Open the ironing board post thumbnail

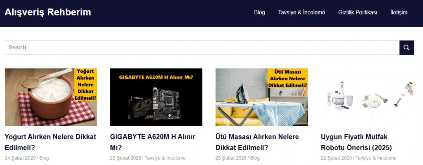261,97
